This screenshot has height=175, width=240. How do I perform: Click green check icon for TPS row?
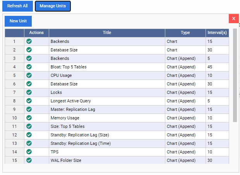click(29, 152)
